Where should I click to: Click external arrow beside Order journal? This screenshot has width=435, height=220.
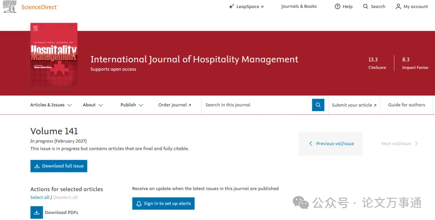click(190, 105)
